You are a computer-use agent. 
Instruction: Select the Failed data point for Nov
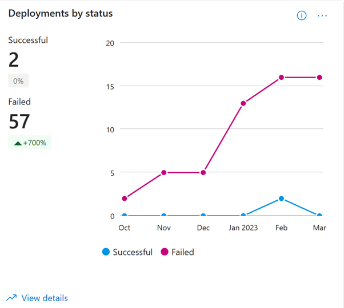coord(164,173)
